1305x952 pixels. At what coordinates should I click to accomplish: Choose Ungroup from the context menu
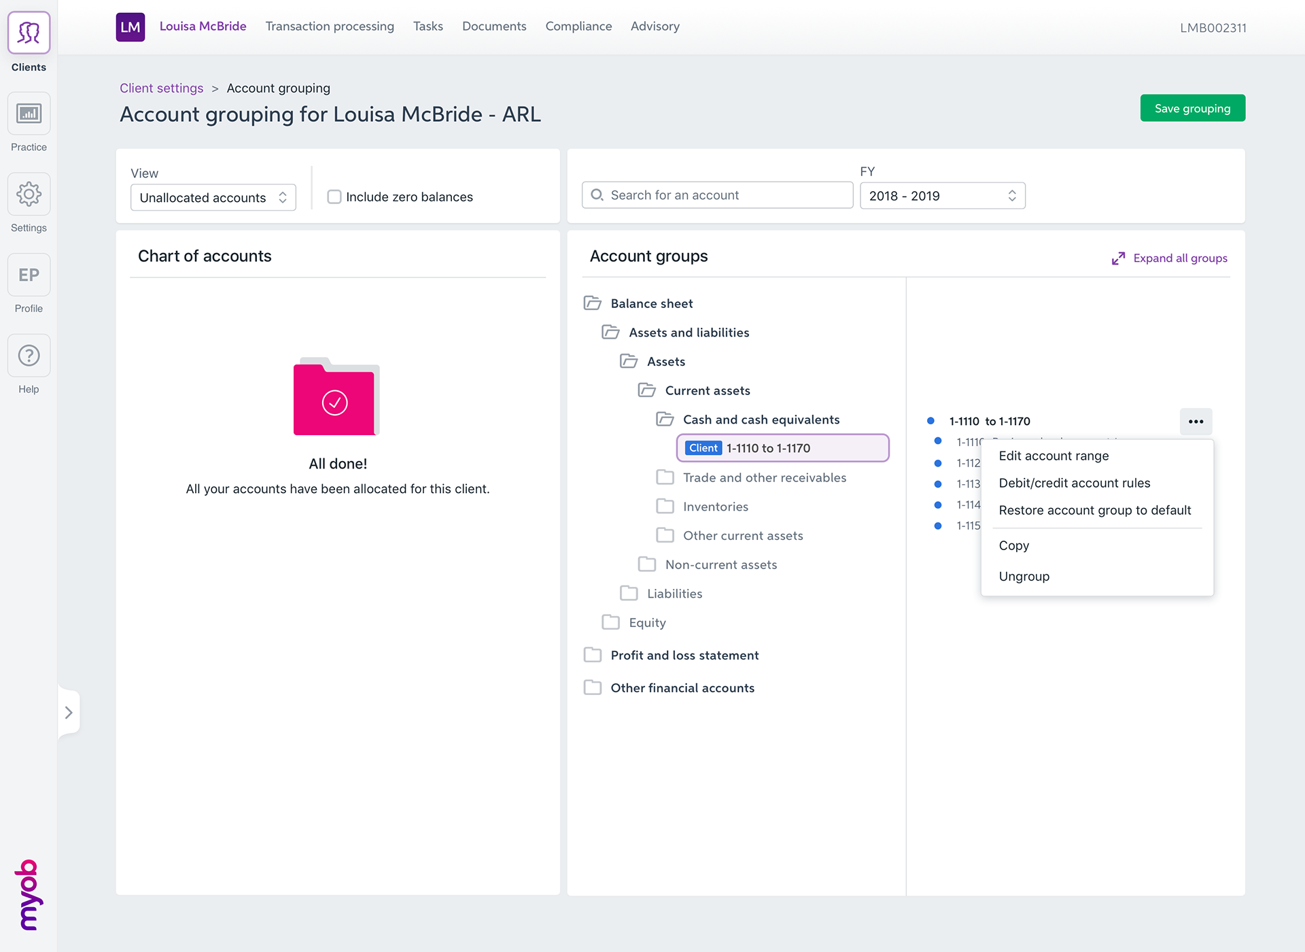click(x=1024, y=577)
